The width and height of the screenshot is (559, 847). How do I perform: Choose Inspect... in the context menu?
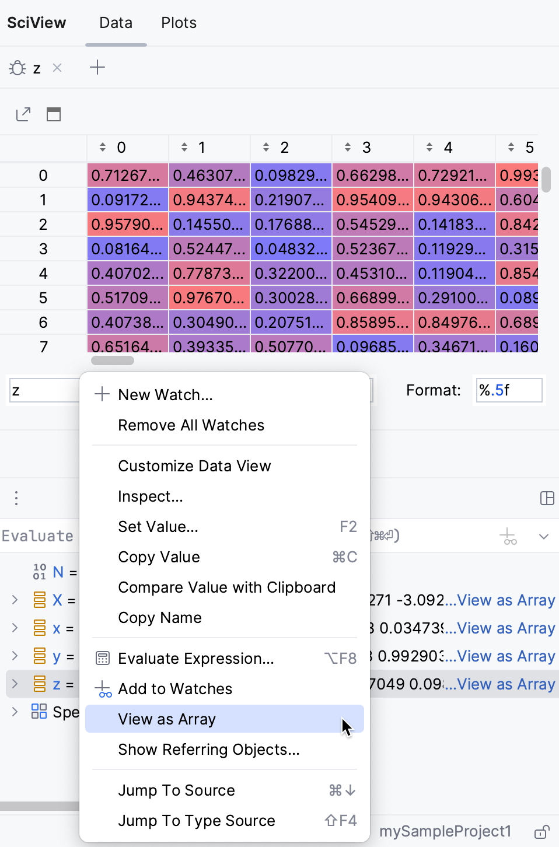(225, 496)
